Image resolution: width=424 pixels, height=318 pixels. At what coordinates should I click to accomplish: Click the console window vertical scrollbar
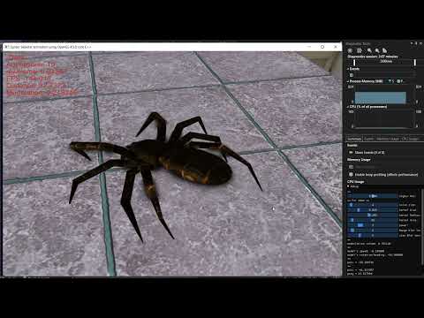pos(422,227)
